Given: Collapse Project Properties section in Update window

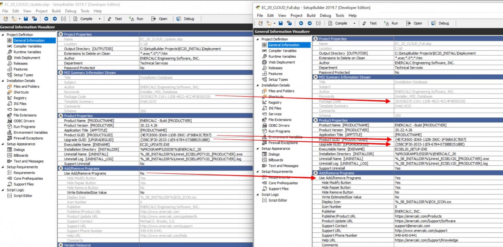Looking at the screenshot, I should point(61,34).
